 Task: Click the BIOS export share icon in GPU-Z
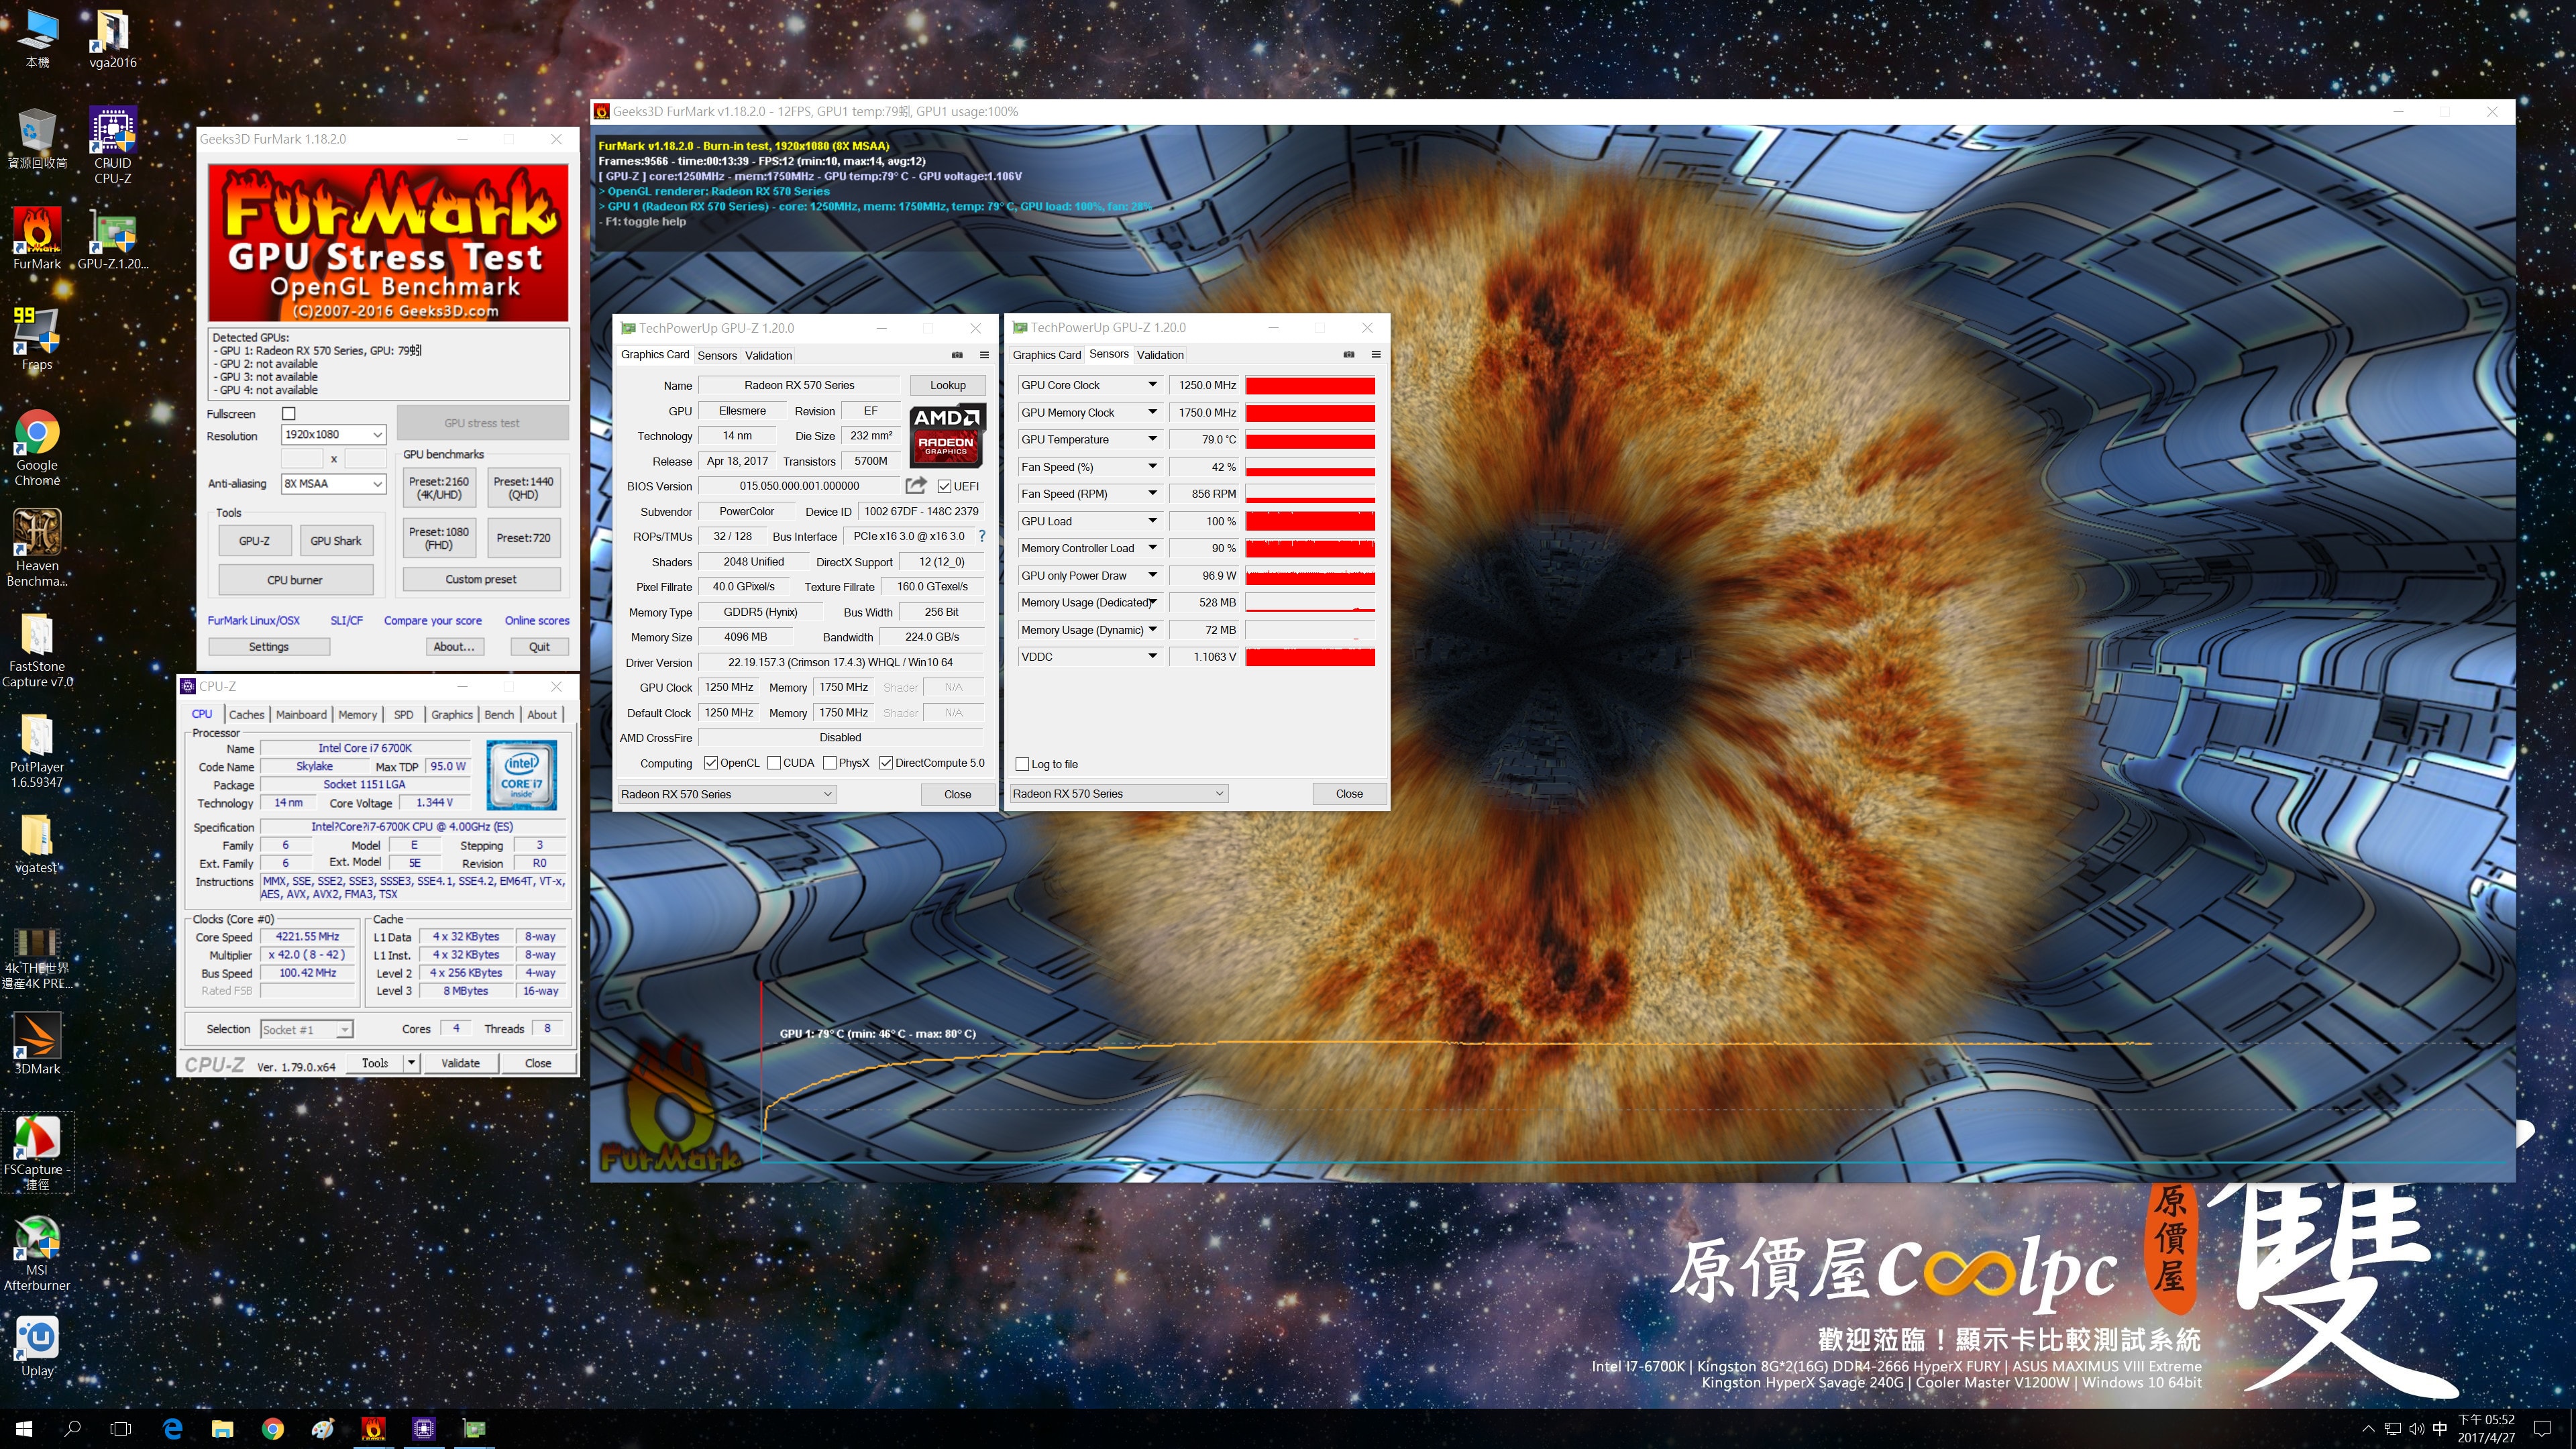(x=915, y=485)
